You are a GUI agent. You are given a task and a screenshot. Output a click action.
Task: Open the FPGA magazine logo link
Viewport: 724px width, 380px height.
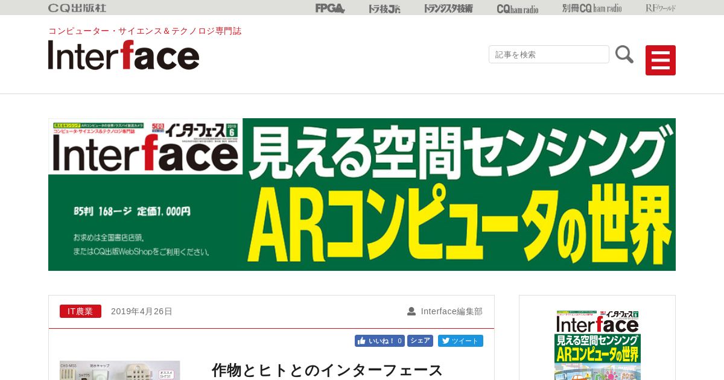click(x=330, y=8)
